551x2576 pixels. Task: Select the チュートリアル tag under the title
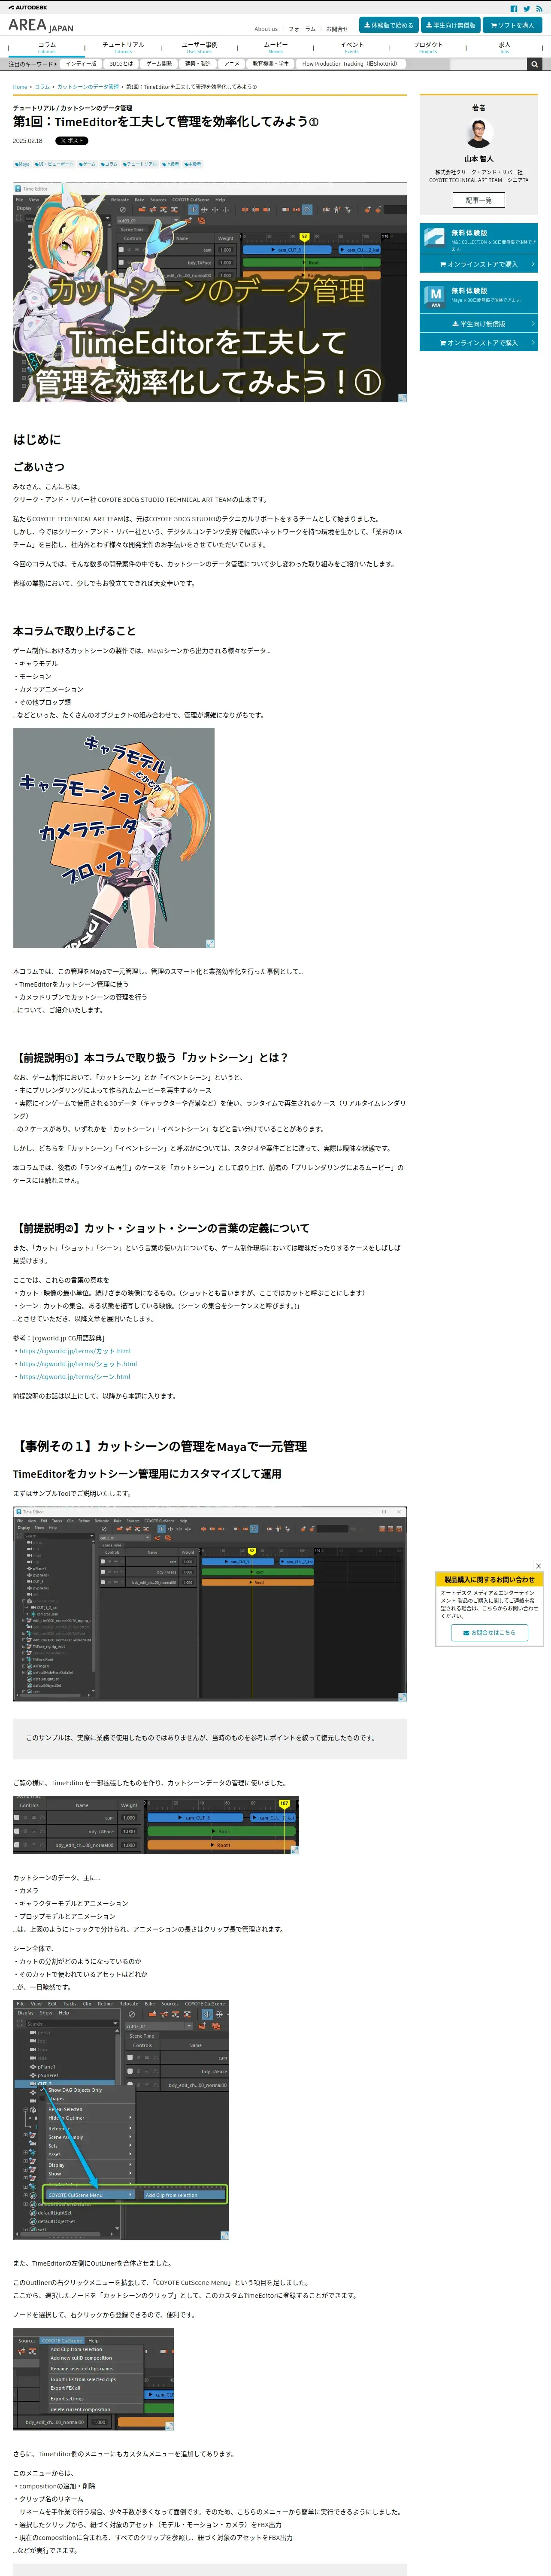(x=140, y=164)
